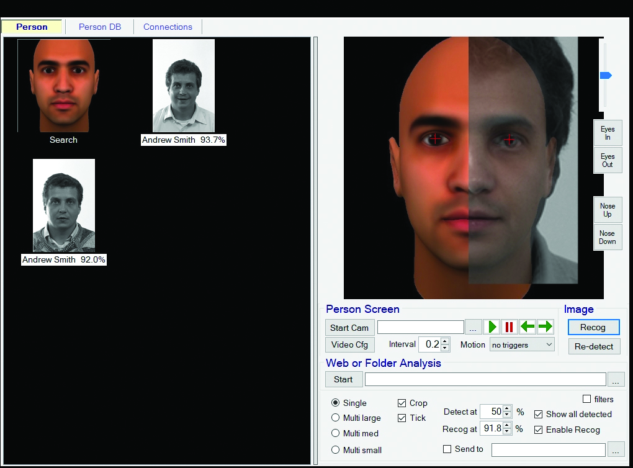Click the green right arrow icon
The height and width of the screenshot is (468, 633).
(x=545, y=327)
